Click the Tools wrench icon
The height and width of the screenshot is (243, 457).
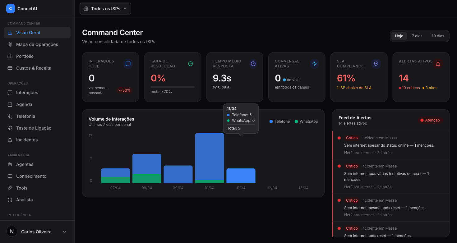tap(10, 188)
